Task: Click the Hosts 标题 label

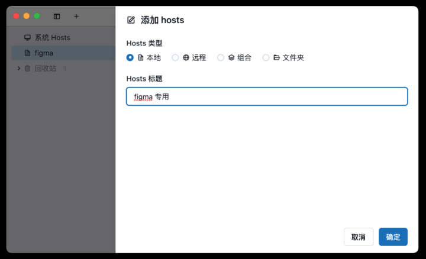Action: pos(144,79)
